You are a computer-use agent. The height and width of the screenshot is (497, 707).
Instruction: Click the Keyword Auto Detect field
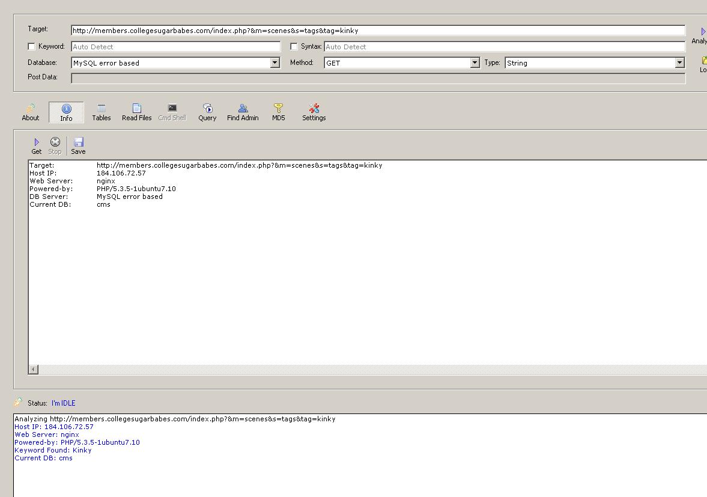[x=176, y=46]
